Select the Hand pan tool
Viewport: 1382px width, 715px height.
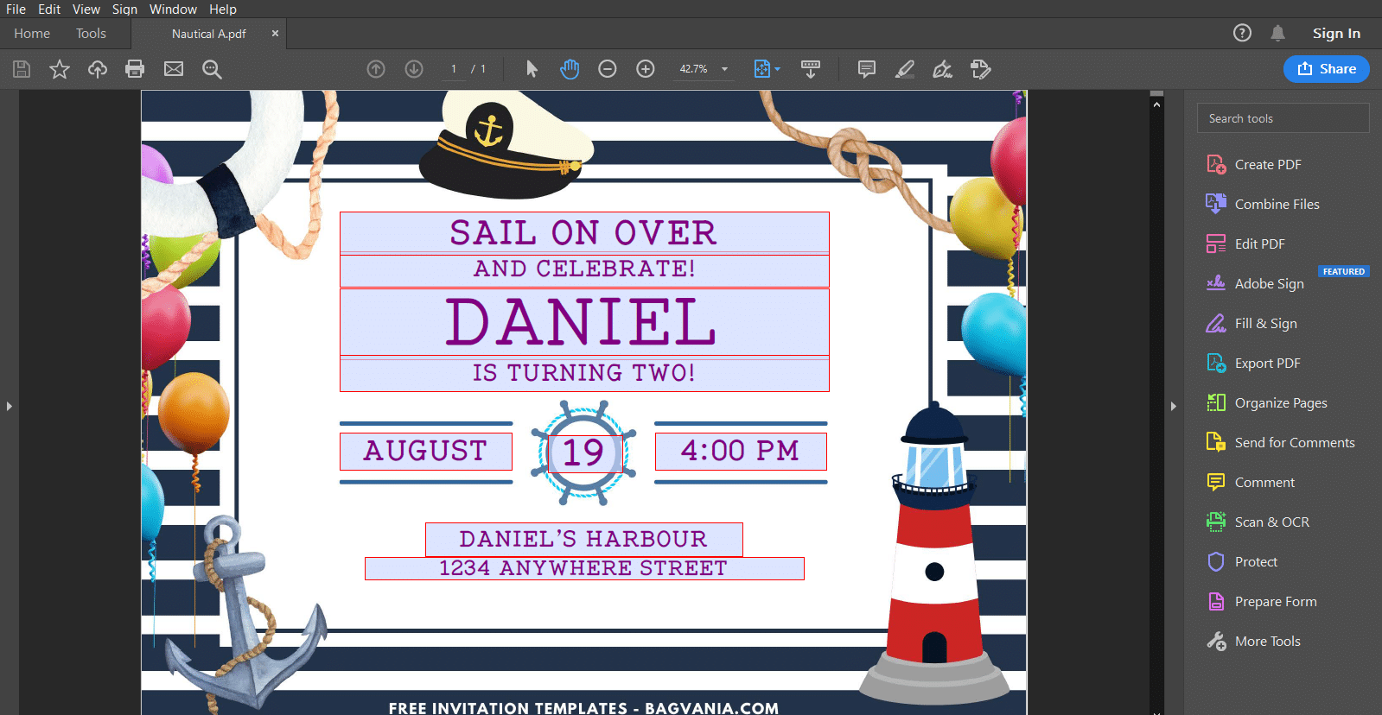tap(570, 69)
